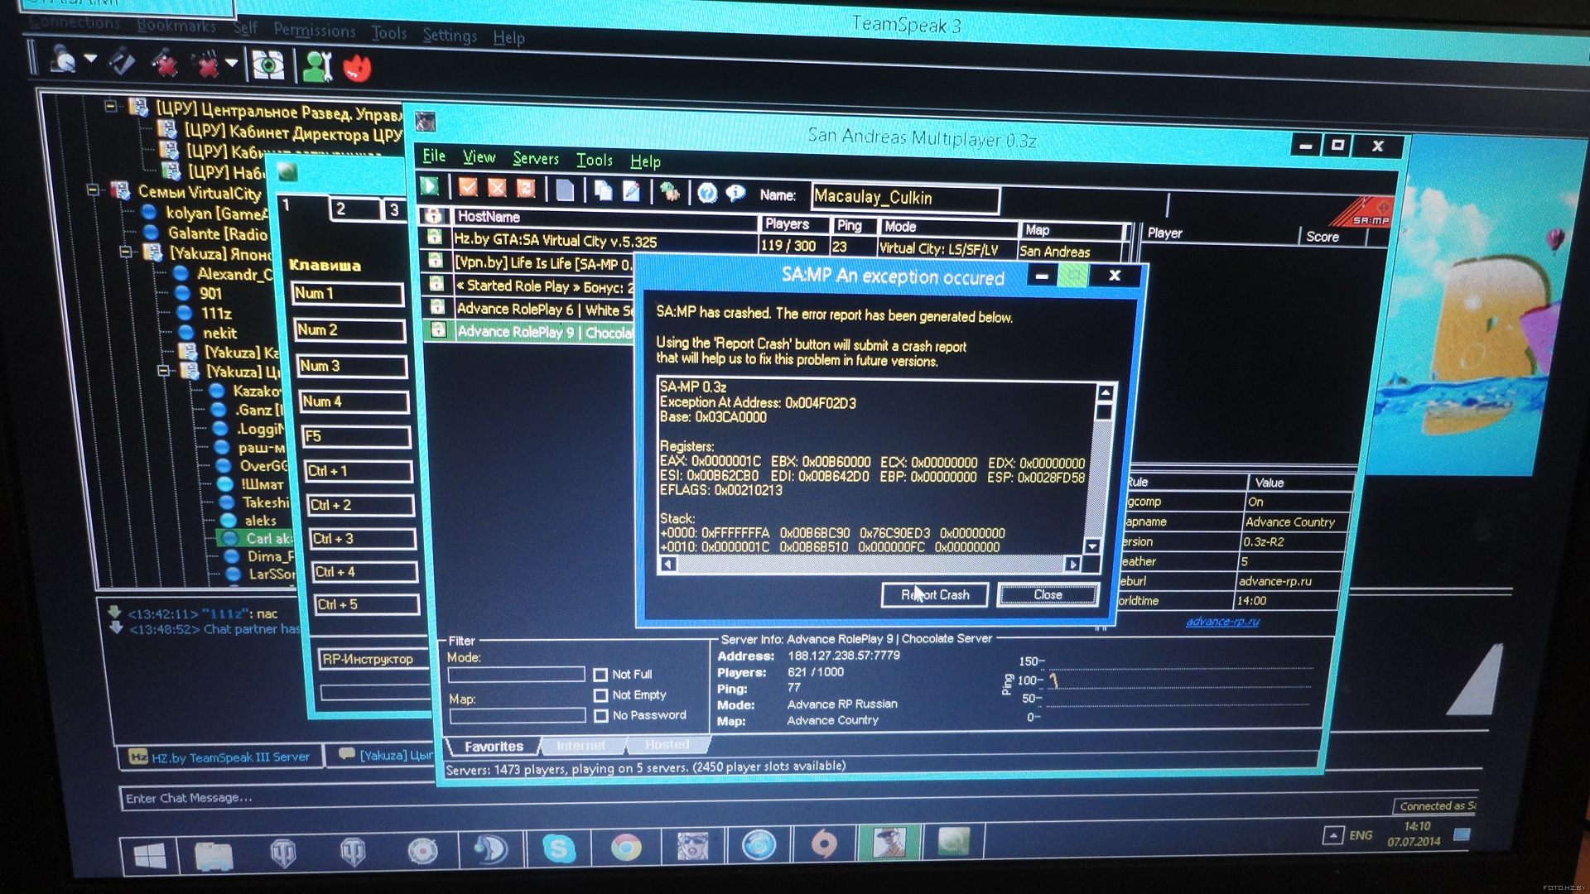Image resolution: width=1590 pixels, height=894 pixels.
Task: Open Origin from the taskbar
Action: [823, 844]
